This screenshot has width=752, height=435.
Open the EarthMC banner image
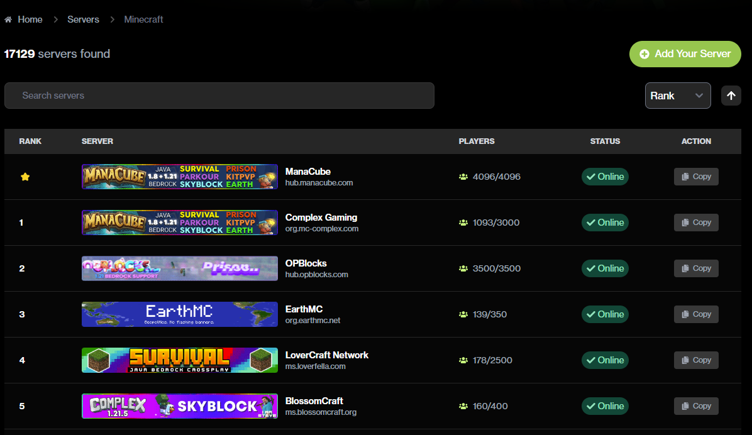click(179, 314)
